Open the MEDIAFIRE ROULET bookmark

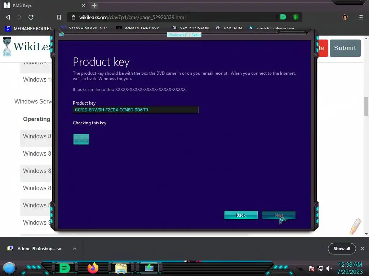(x=30, y=29)
